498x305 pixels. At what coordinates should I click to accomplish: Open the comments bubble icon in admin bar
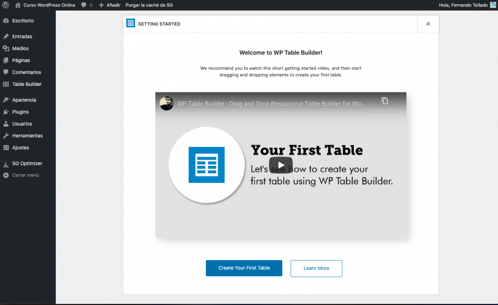84,5
